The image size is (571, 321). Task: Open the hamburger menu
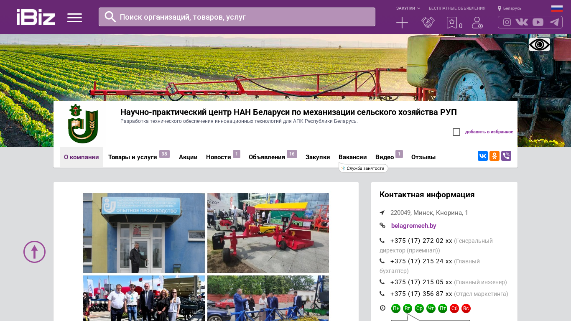tap(74, 18)
